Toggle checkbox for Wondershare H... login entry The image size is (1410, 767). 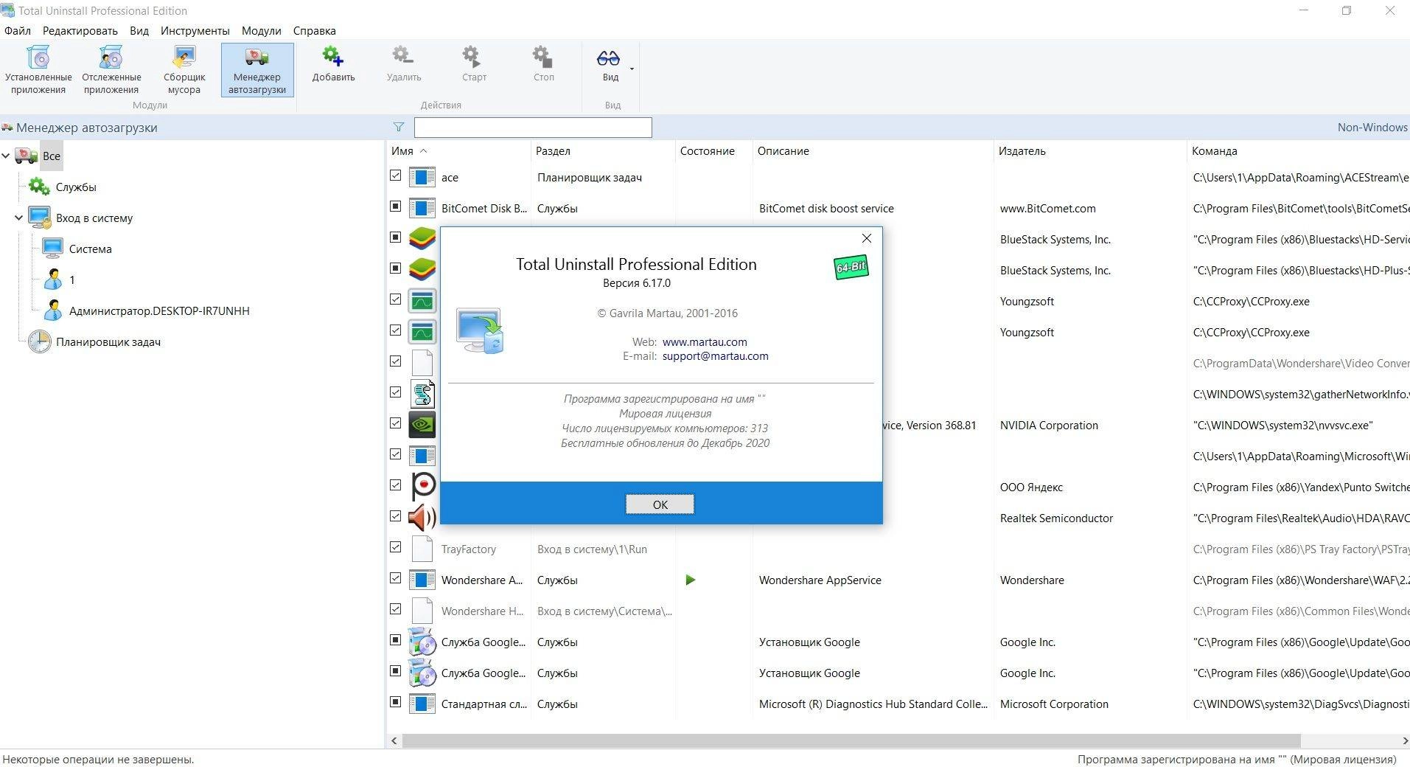point(396,609)
